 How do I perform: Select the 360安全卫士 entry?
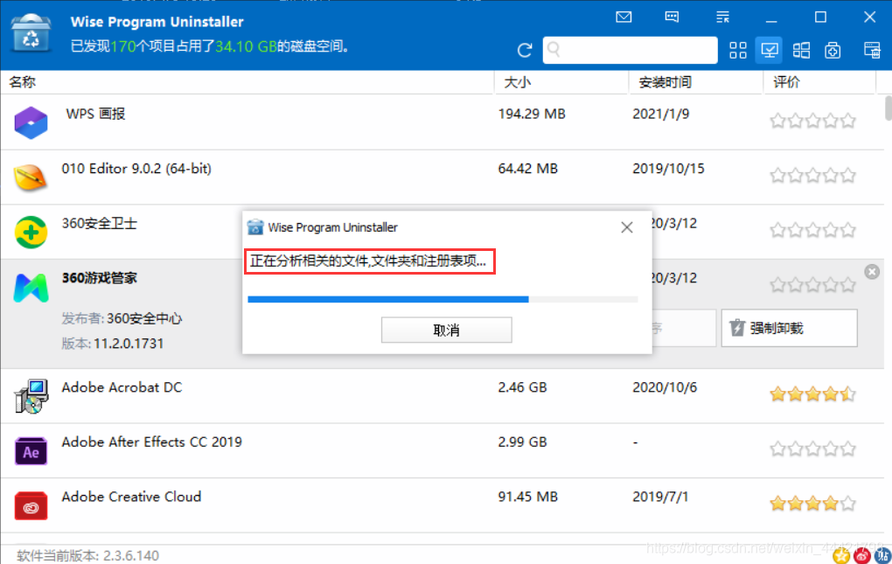pos(100,224)
